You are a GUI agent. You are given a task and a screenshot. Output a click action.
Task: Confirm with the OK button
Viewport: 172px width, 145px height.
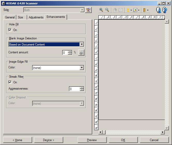pos(123,140)
